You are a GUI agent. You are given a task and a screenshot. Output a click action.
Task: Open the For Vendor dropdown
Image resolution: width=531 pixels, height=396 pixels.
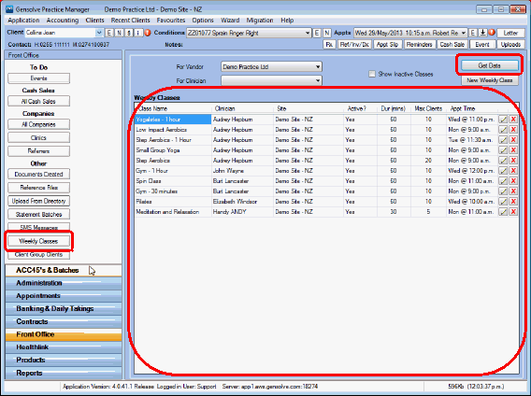pyautogui.click(x=318, y=66)
